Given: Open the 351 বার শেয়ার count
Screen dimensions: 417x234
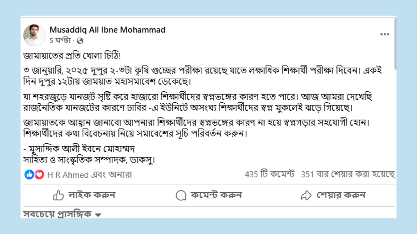Looking at the screenshot, I should (348, 175).
